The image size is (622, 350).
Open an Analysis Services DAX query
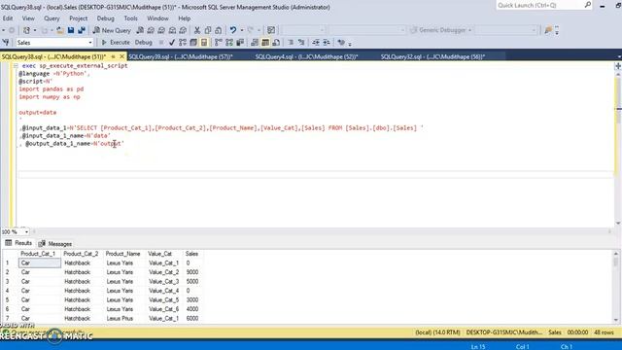[x=183, y=30]
